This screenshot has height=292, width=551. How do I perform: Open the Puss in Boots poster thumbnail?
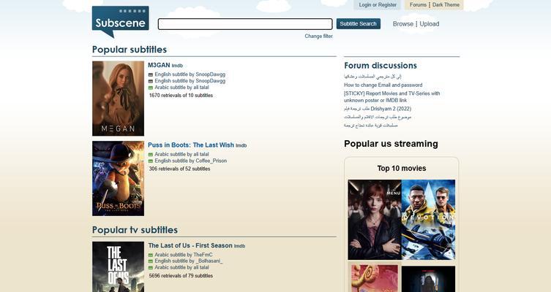[x=118, y=178]
